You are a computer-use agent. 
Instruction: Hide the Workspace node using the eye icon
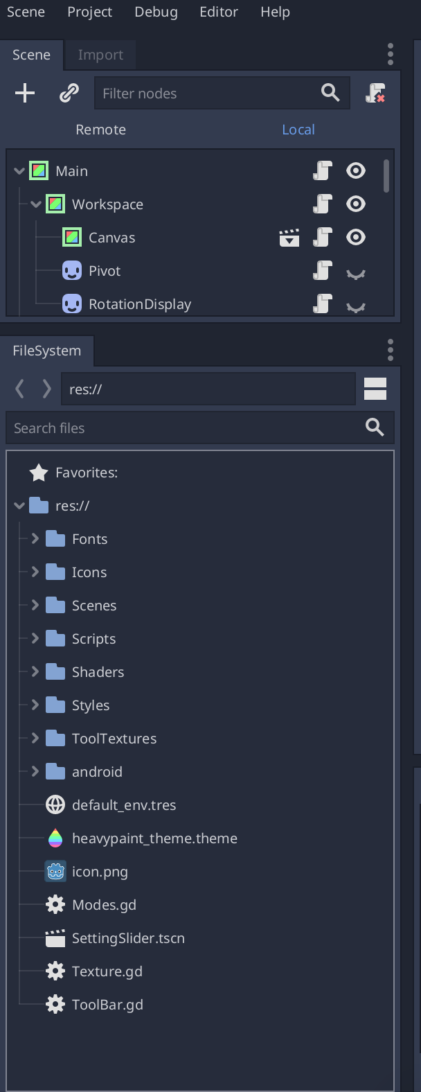coord(355,204)
